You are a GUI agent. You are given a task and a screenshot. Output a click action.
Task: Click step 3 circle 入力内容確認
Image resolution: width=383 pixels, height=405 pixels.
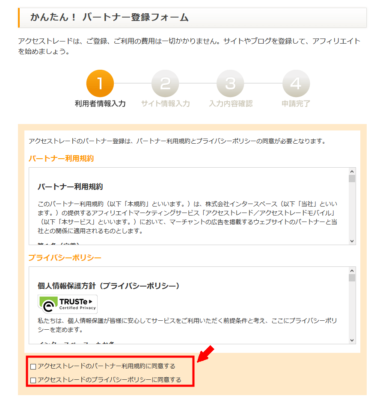(230, 83)
